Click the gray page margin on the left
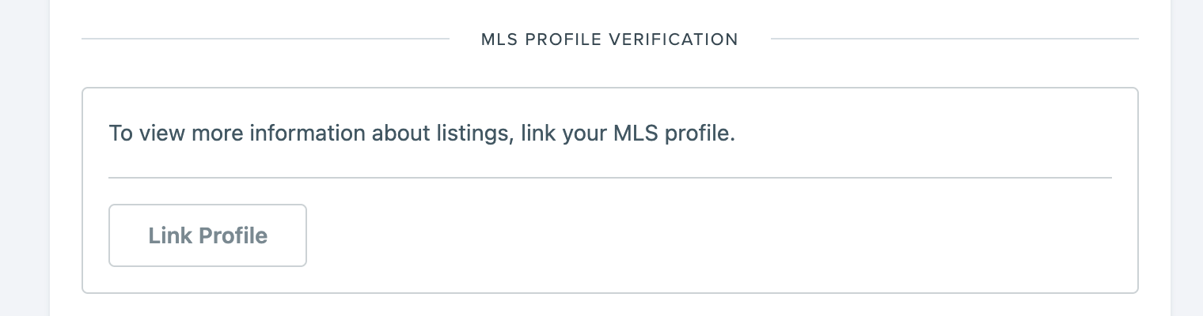 24,158
